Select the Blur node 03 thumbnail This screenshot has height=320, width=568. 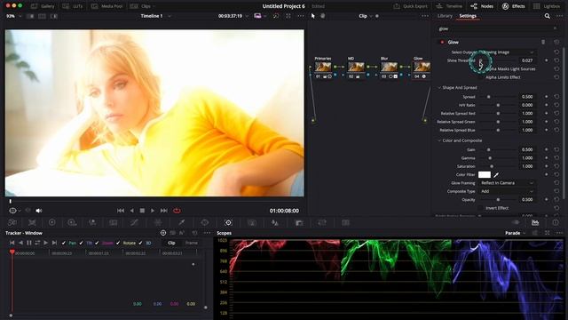point(389,67)
